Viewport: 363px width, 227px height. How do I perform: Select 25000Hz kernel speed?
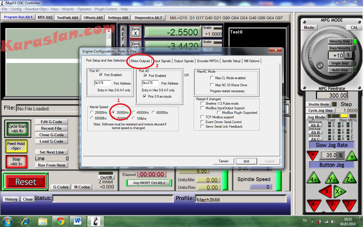click(92, 113)
